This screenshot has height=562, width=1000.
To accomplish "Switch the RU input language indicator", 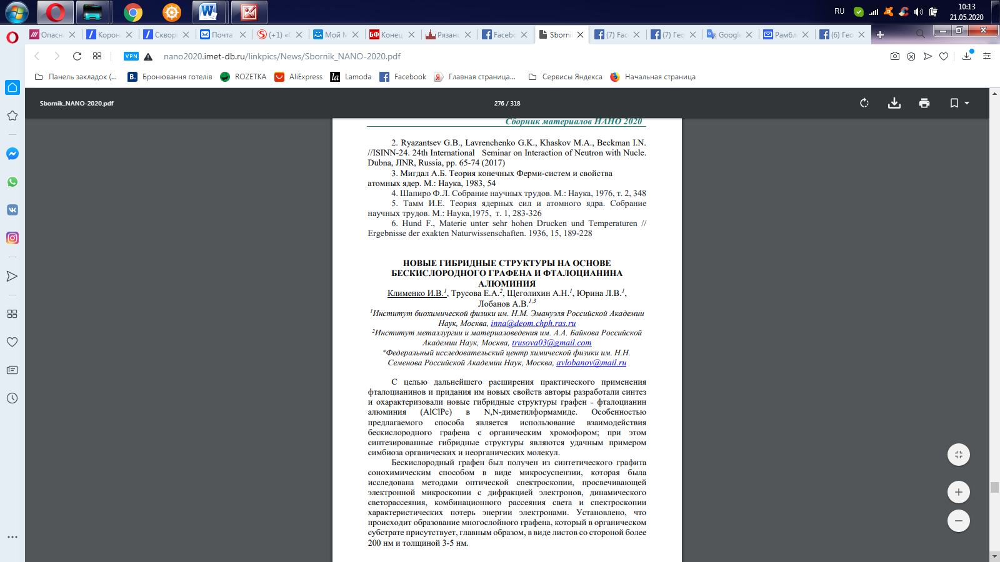I will click(x=839, y=11).
